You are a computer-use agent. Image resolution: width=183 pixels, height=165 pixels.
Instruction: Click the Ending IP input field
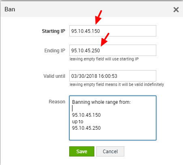point(113,50)
